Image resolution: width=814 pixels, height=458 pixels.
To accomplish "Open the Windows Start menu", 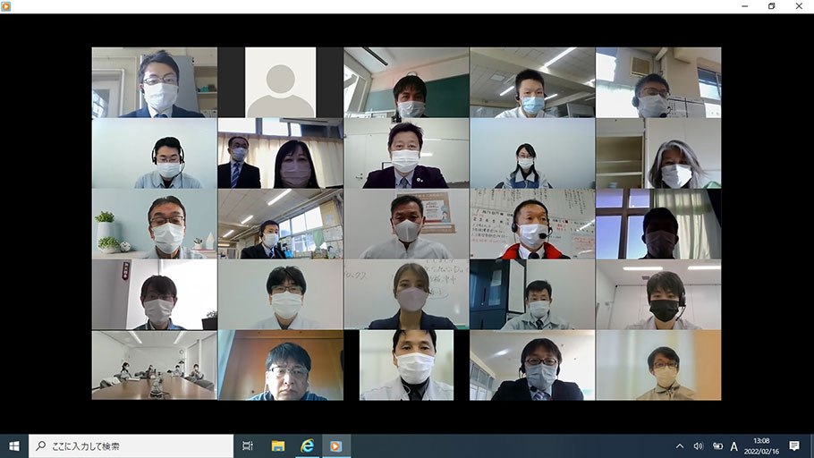I will (13, 445).
